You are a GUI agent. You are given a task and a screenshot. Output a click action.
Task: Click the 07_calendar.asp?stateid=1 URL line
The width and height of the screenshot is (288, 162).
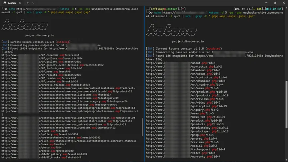(40, 55)
